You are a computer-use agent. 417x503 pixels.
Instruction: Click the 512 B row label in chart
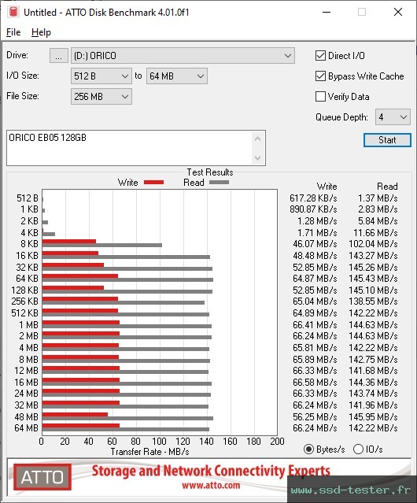click(28, 198)
